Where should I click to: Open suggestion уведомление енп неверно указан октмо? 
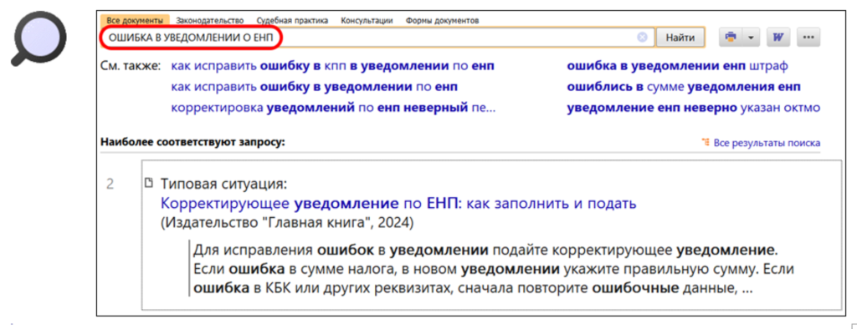(693, 108)
